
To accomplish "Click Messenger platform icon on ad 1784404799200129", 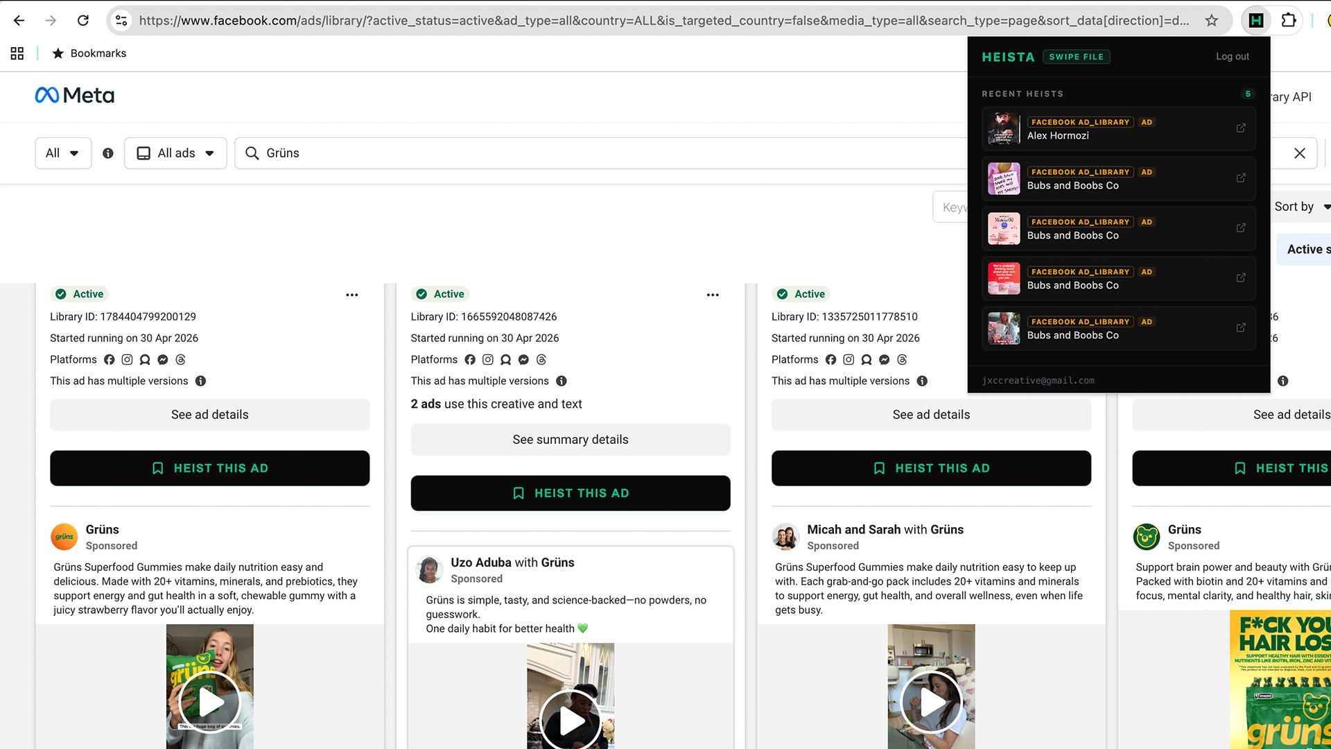I will [x=163, y=359].
